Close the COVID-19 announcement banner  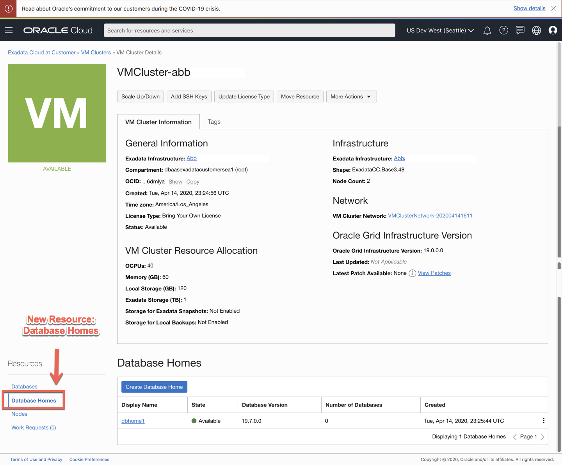pyautogui.click(x=554, y=8)
